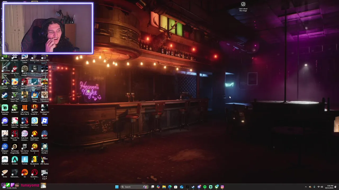Select Doki Doki Literature Club icon
The width and height of the screenshot is (339, 190).
(x=25, y=136)
